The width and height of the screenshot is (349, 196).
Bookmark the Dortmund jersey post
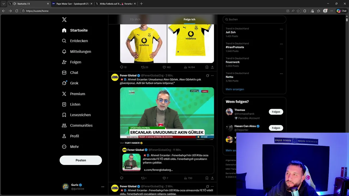pos(207,67)
